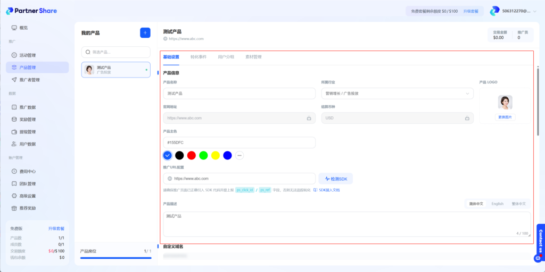Screen dimensions: 545x272
Task: Click the blue plus add product button
Action: click(145, 33)
